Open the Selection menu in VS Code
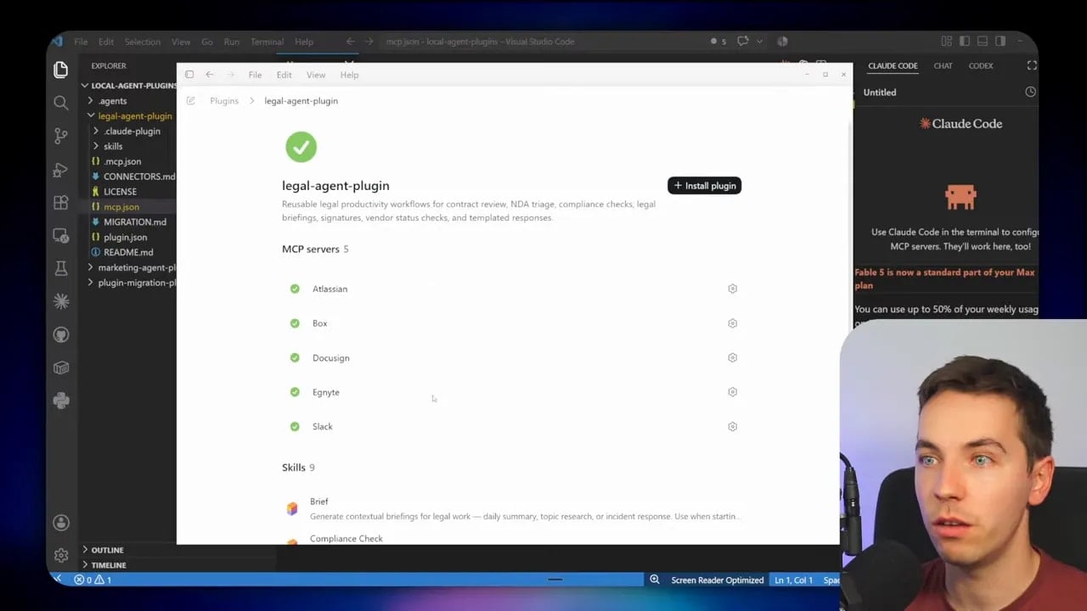 pos(142,42)
